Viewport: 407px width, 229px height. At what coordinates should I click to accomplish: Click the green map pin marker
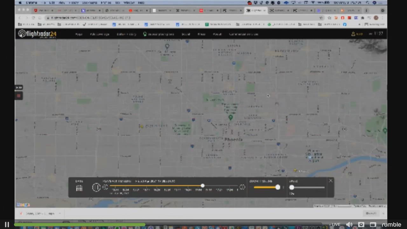pyautogui.click(x=231, y=117)
